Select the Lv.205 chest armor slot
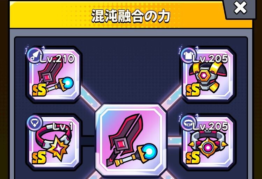Viewport: 262px width, 179px height. 208,75
